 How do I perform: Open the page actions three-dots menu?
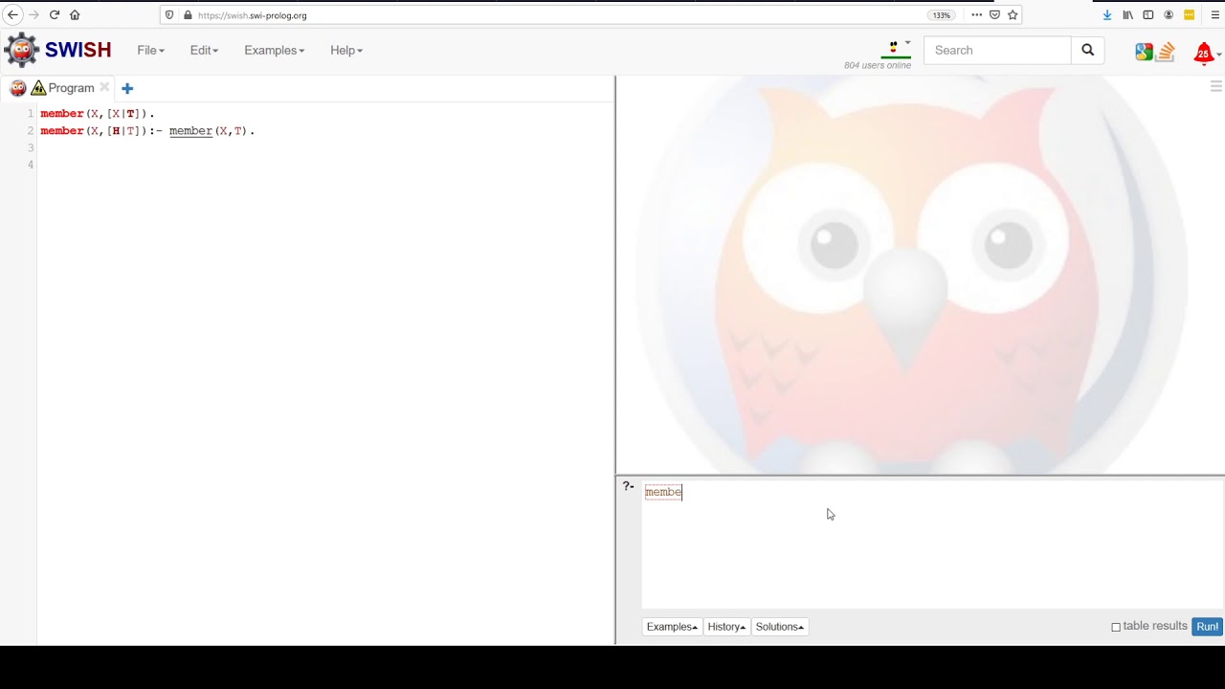click(x=976, y=15)
